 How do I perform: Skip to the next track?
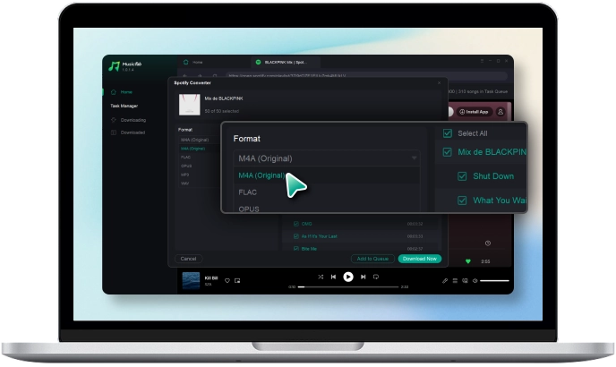(x=362, y=277)
